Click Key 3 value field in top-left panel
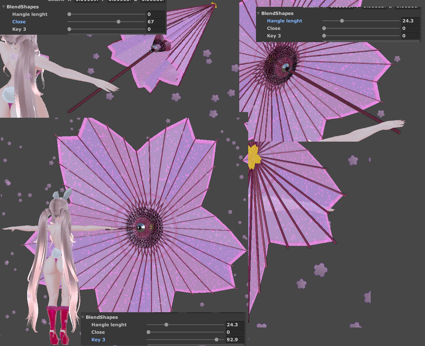Screen dimensions: 425x346 click(x=156, y=29)
